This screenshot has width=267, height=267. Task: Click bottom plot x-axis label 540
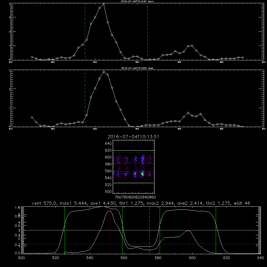tap(90, 258)
